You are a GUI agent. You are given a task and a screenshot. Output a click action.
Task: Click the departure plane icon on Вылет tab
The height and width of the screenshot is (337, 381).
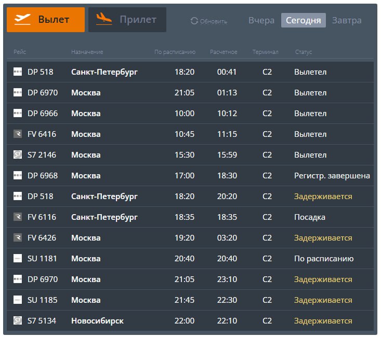pos(22,20)
